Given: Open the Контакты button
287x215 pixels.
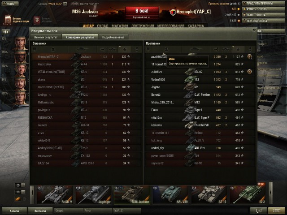Looking at the screenshot, I should pyautogui.click(x=40, y=211).
